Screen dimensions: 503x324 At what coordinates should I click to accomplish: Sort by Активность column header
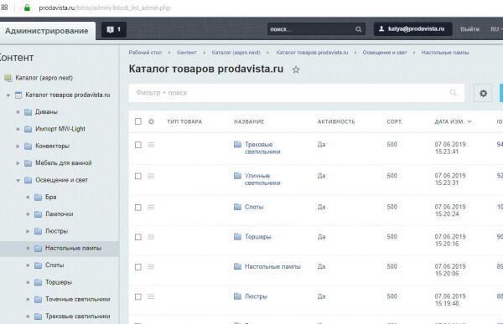coord(336,121)
